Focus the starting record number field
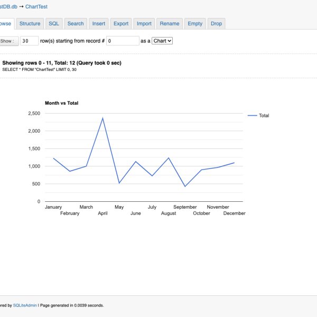Screen dimensions: 317x317 [122, 41]
